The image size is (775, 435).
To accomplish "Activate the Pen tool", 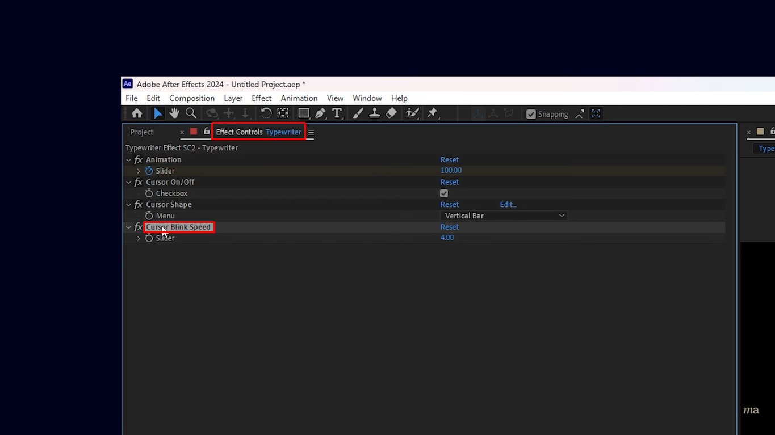I will pyautogui.click(x=320, y=113).
